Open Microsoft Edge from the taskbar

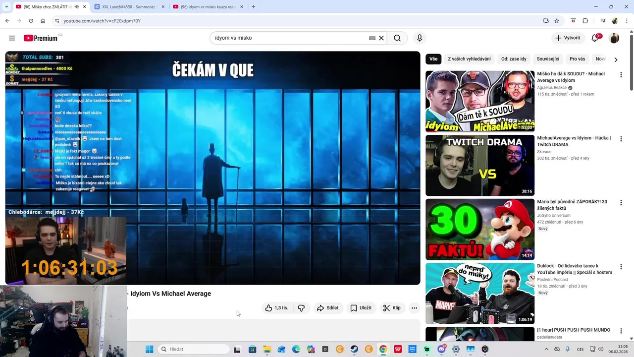pos(296,349)
